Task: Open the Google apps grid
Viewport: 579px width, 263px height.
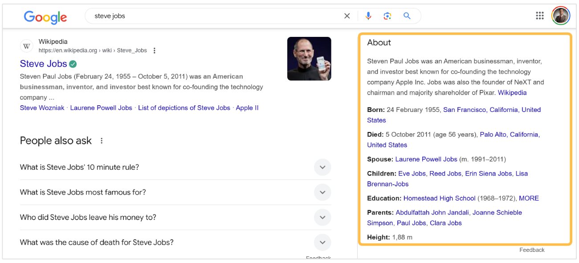Action: (x=540, y=16)
